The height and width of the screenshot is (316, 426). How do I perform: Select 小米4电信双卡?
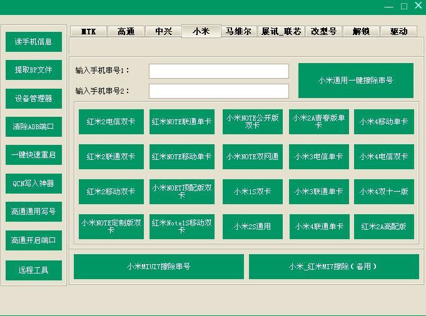[x=384, y=157]
